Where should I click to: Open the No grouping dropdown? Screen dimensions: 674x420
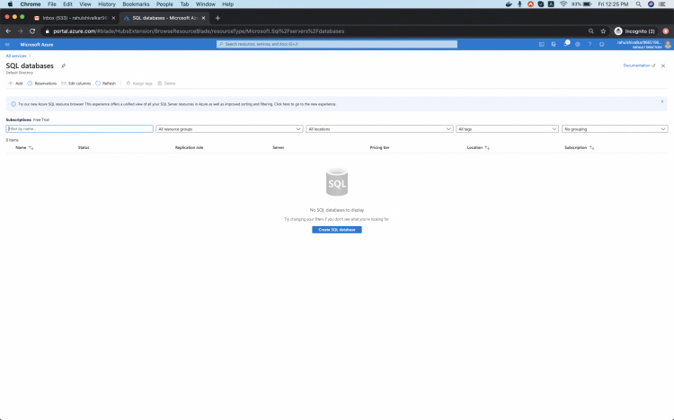[614, 129]
